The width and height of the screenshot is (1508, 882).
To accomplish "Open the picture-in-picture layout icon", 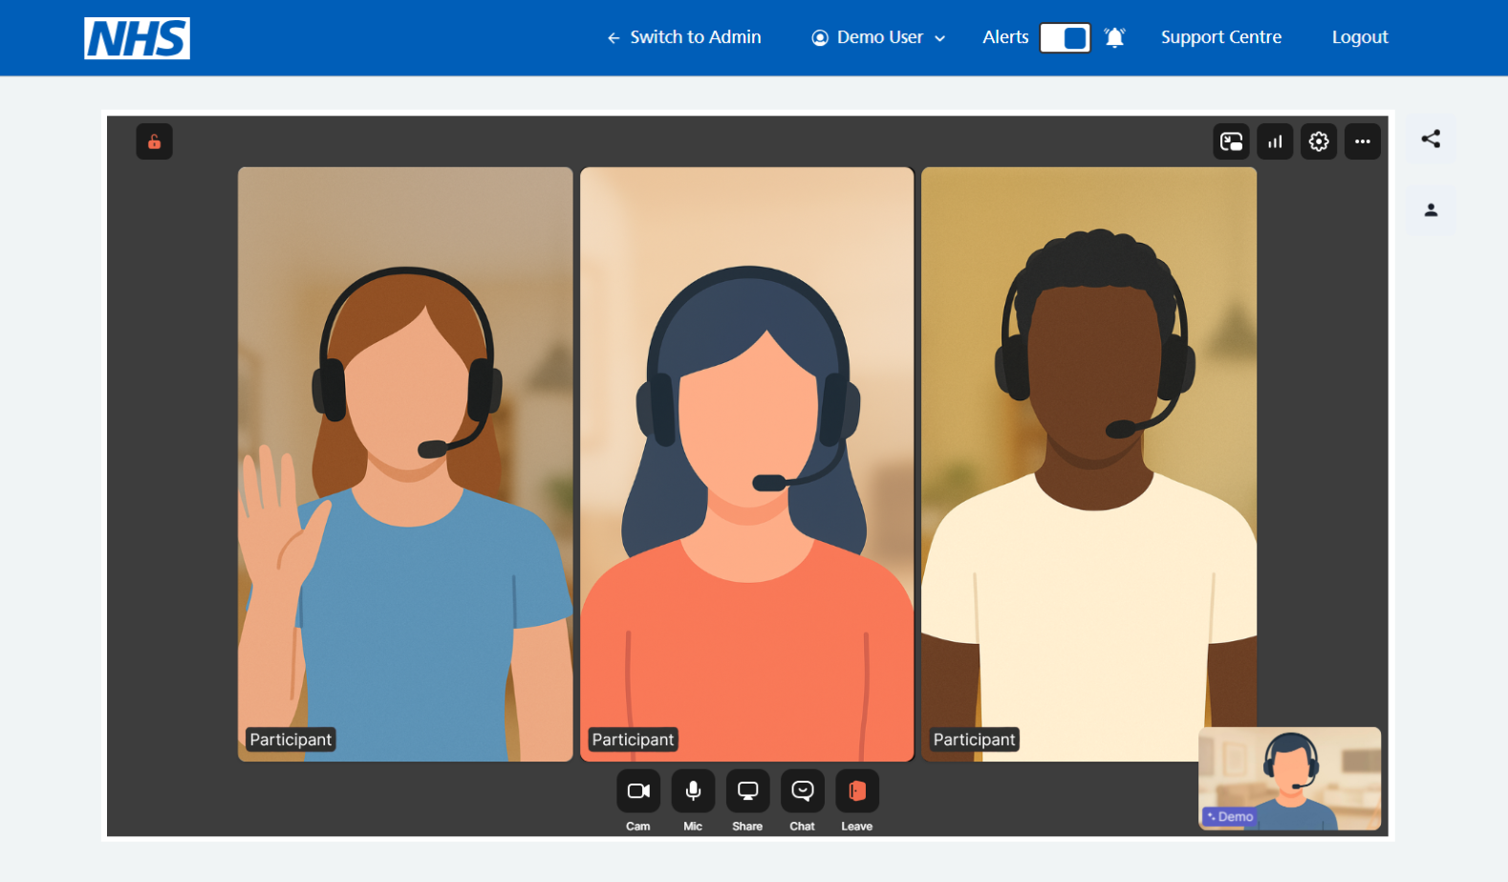I will coord(1231,142).
